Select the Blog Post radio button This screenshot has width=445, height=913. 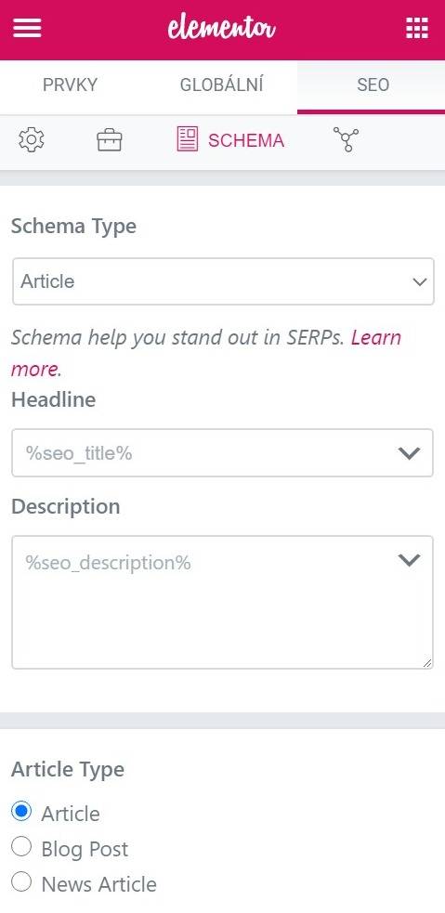(x=21, y=847)
